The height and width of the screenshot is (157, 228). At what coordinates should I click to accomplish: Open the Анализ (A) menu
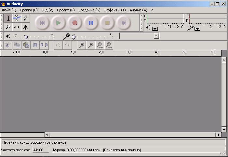[x=138, y=10]
